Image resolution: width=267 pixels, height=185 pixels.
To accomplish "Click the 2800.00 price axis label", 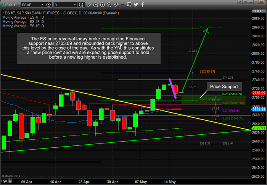I will 258,54.
